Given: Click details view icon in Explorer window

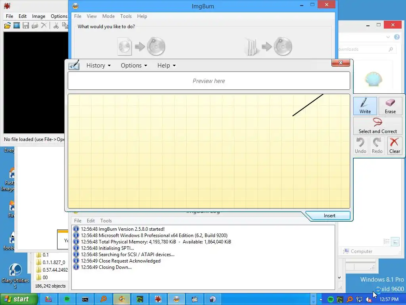Looking at the screenshot, I should pyautogui.click(x=387, y=242).
